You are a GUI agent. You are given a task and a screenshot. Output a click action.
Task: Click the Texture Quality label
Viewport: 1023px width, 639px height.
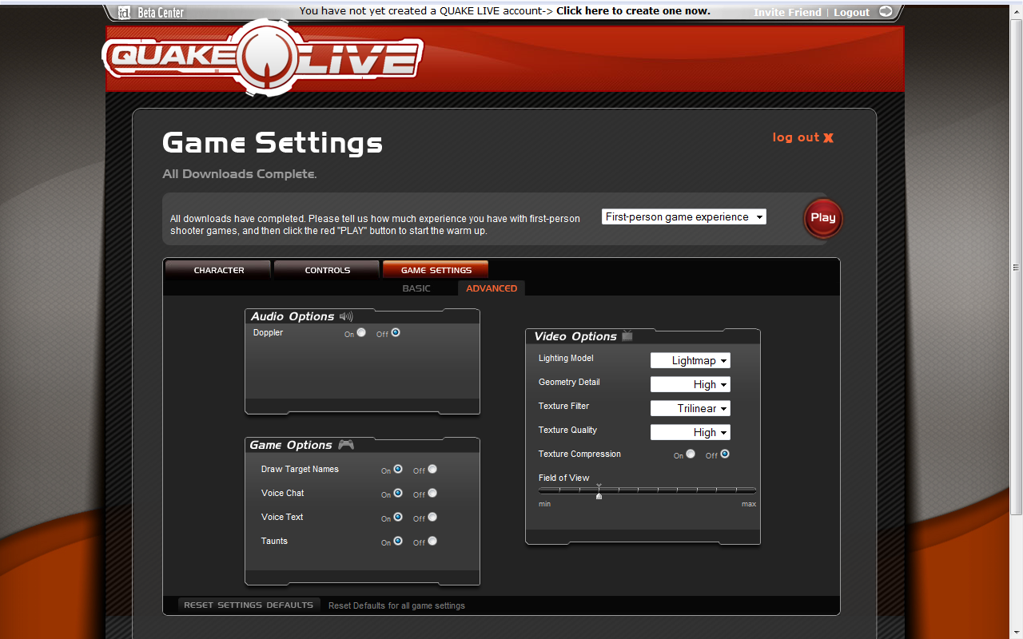tap(567, 430)
